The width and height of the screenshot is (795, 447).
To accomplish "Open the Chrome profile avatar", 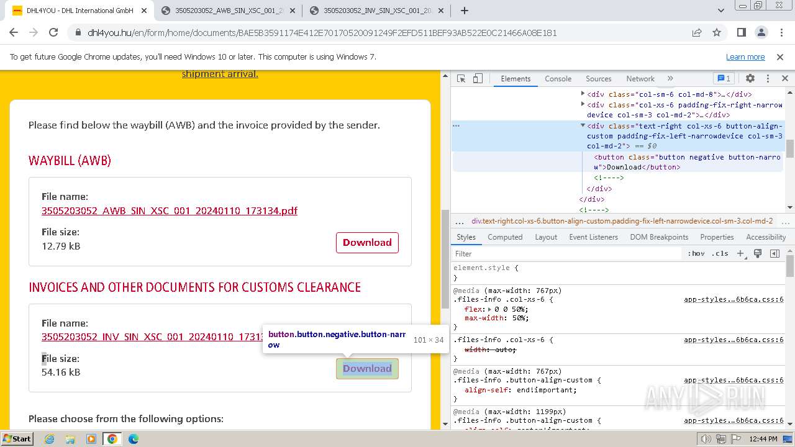I will 761,33.
